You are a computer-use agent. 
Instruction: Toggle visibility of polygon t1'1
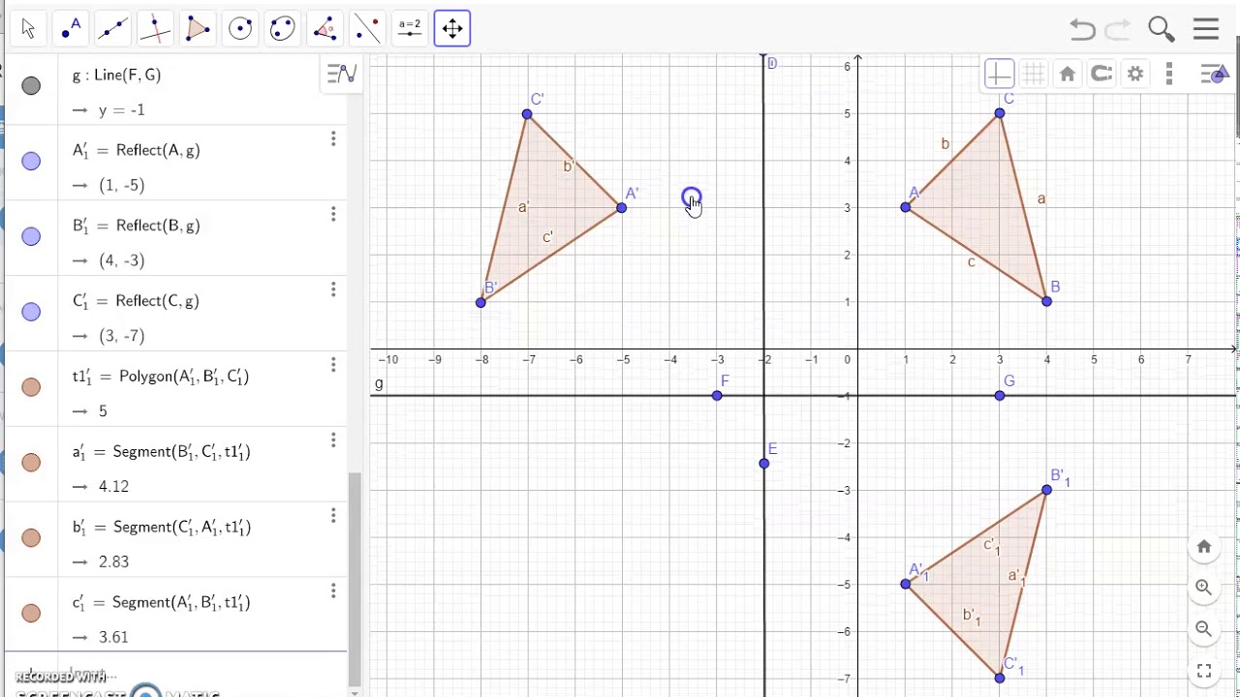pos(31,387)
